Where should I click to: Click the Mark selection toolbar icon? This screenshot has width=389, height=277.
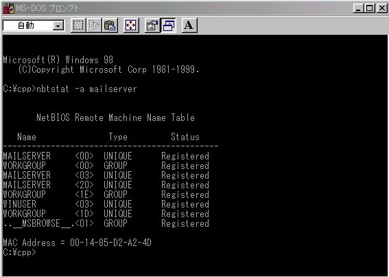78,25
